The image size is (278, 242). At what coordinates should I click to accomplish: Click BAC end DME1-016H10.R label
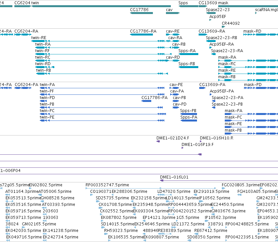tap(217, 138)
